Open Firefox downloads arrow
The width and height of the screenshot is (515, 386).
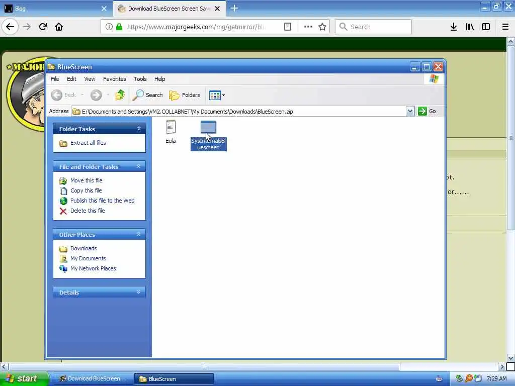click(x=454, y=27)
